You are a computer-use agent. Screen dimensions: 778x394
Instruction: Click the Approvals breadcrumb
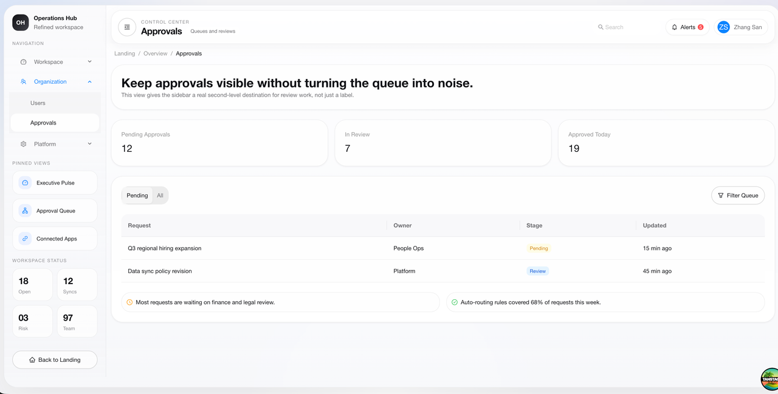click(189, 53)
